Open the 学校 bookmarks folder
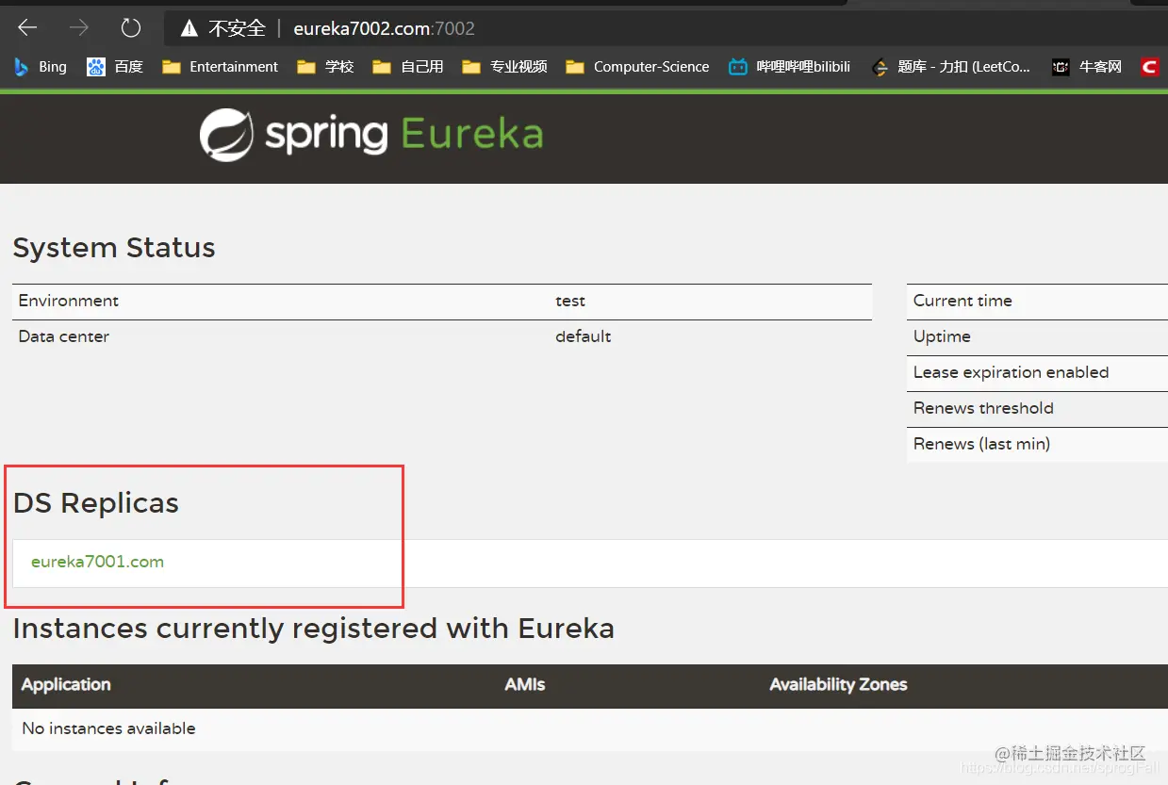1168x785 pixels. click(325, 67)
